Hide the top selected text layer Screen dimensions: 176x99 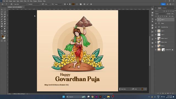coord(156,20)
